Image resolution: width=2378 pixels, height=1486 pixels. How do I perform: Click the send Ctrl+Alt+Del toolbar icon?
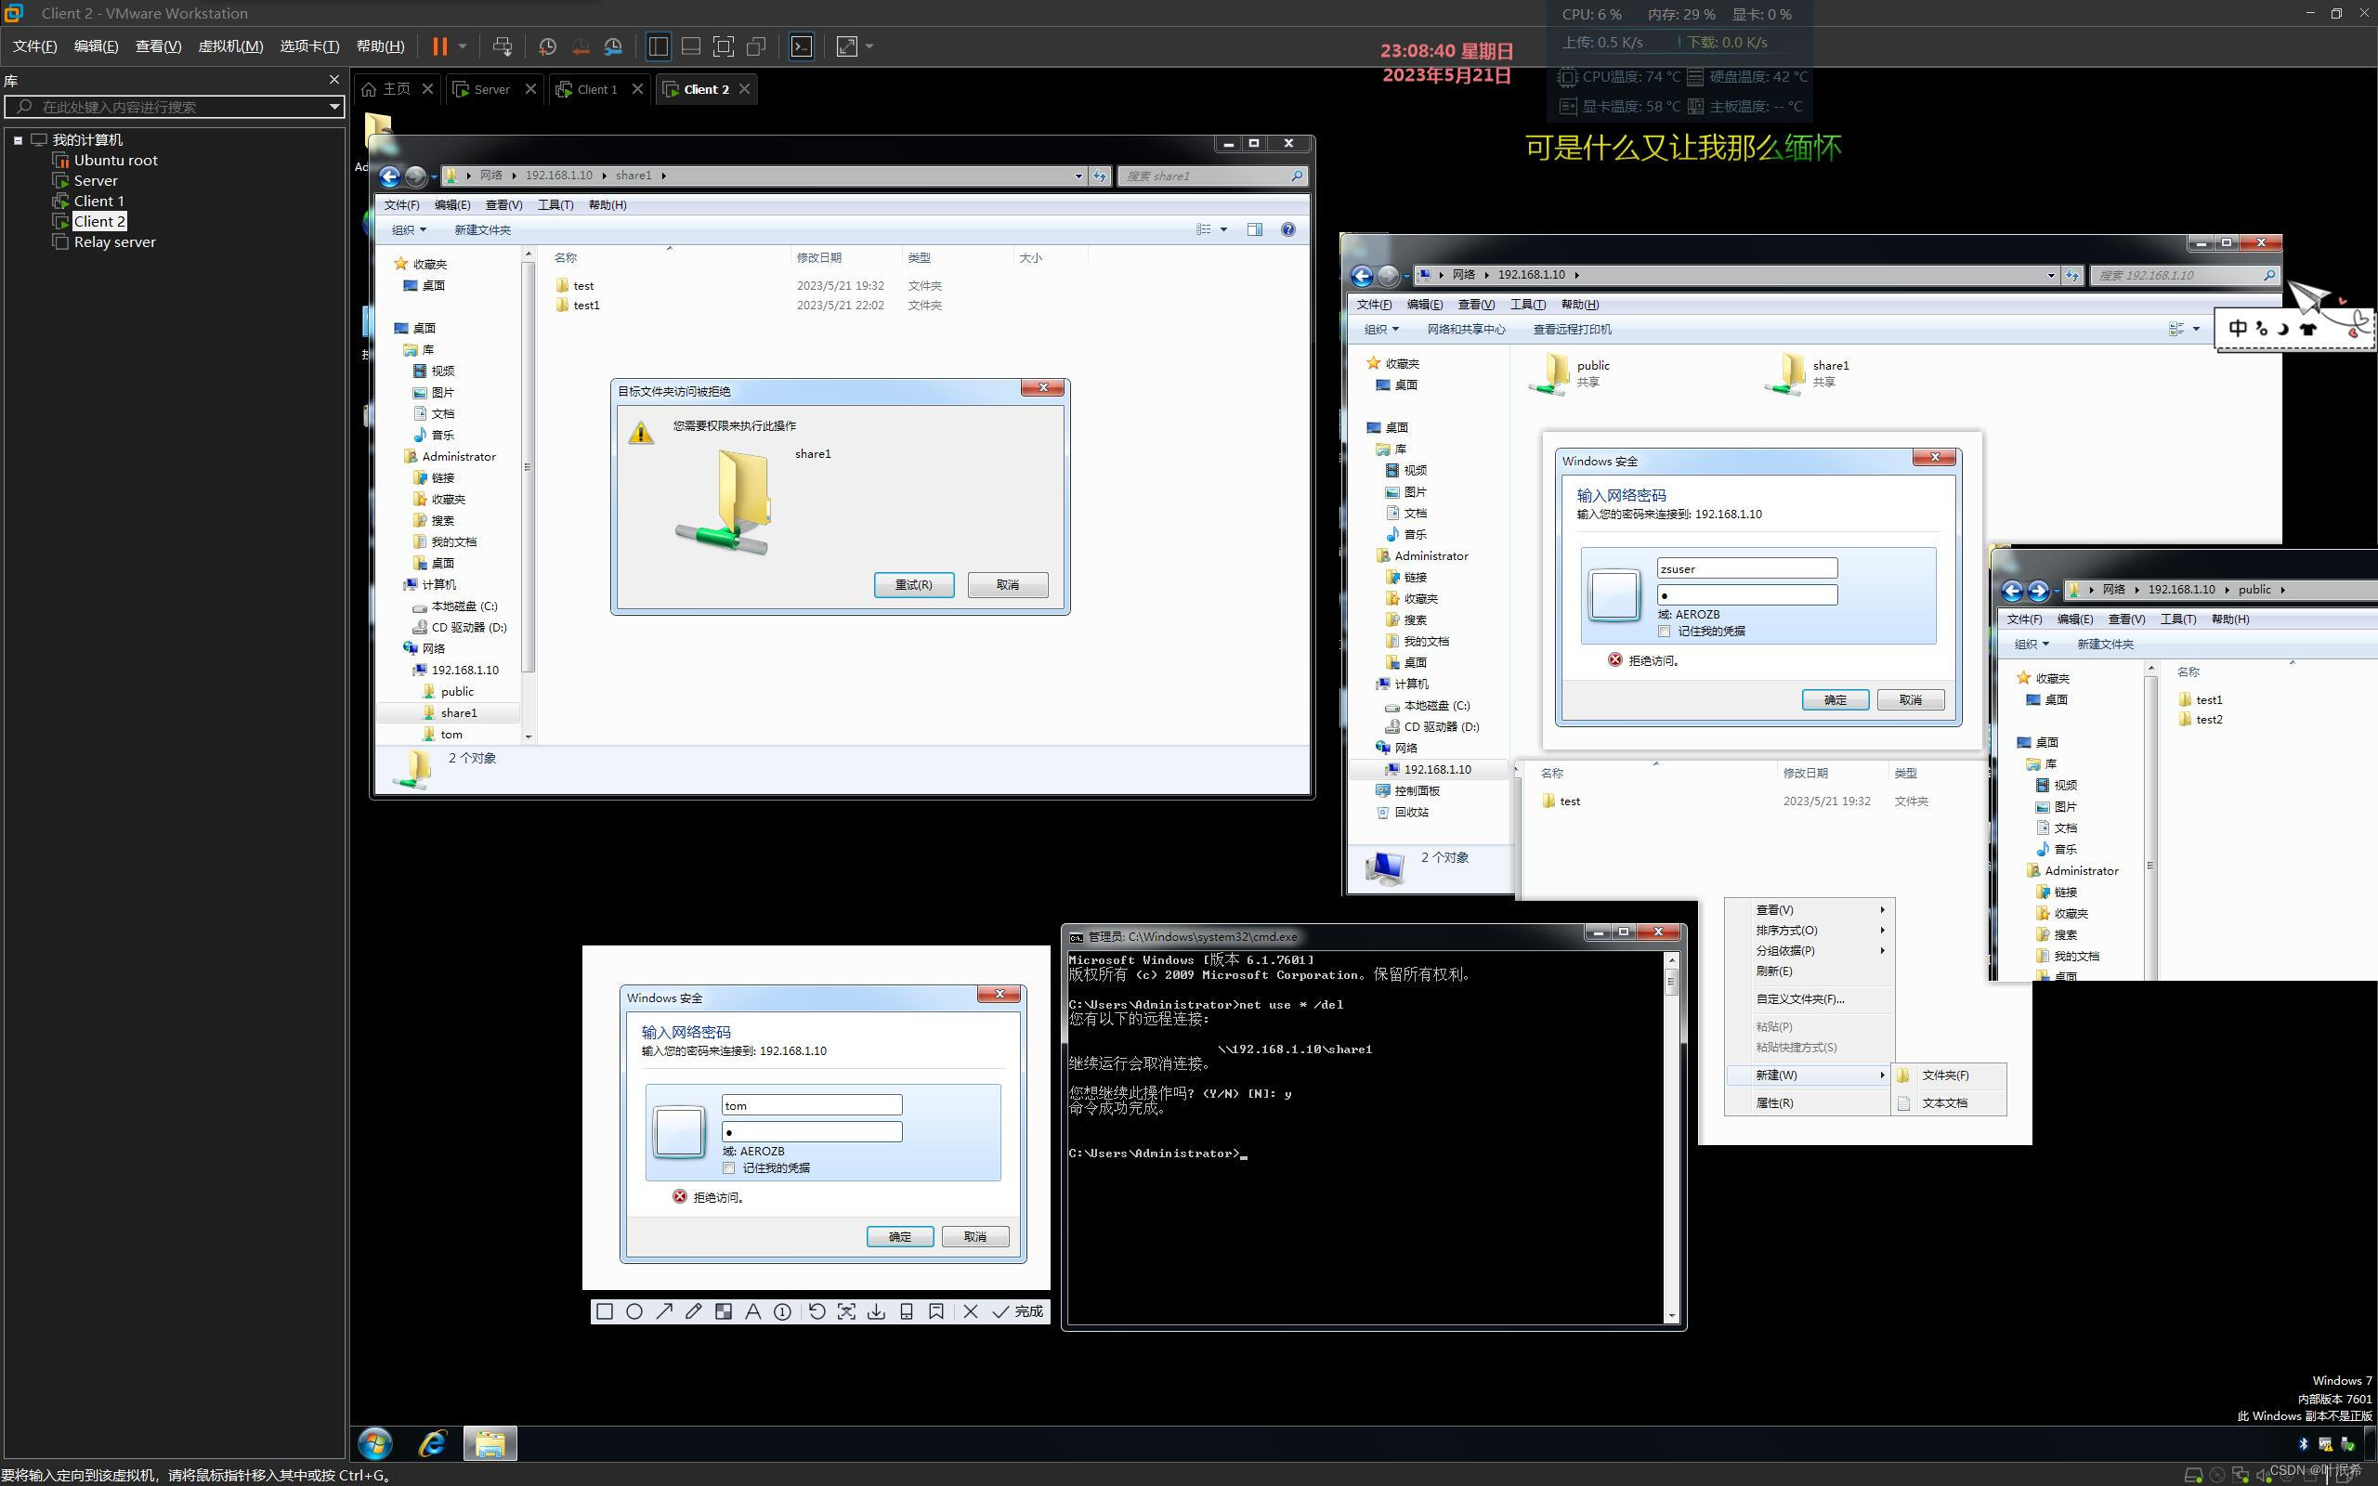503,46
